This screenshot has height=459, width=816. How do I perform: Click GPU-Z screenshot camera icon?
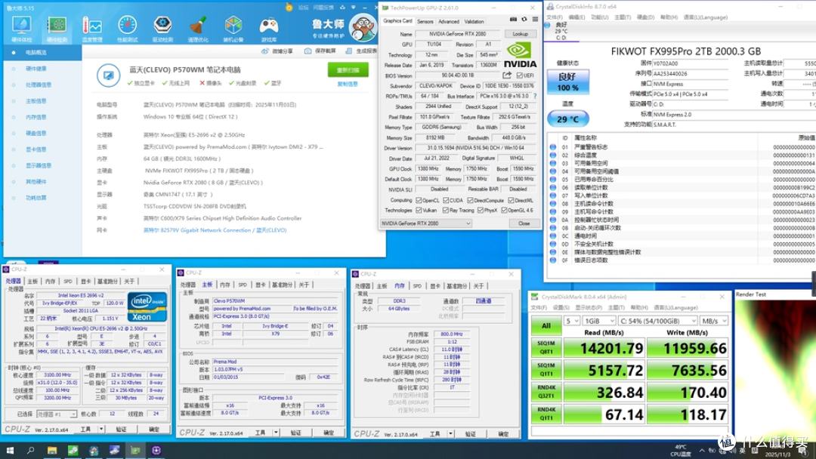point(513,19)
